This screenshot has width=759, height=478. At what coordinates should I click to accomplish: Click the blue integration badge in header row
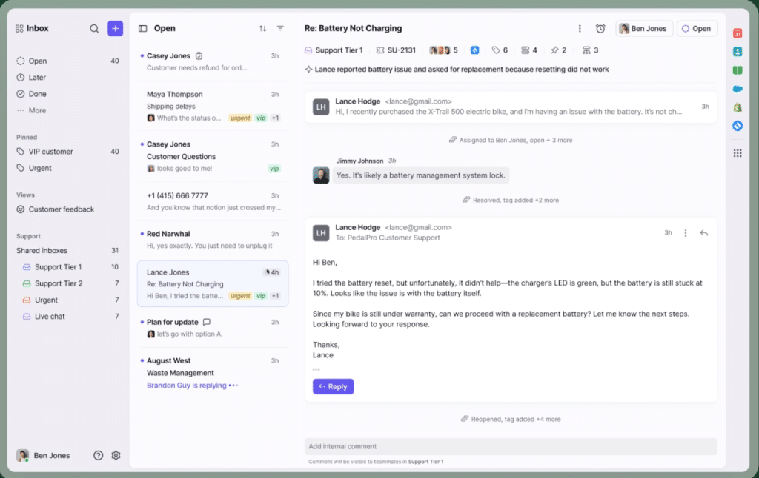pos(475,50)
